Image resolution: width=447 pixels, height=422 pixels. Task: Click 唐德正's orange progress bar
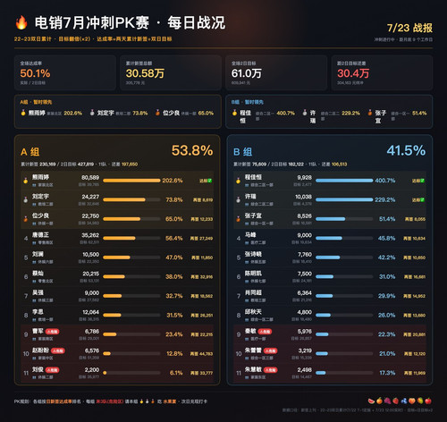point(131,238)
